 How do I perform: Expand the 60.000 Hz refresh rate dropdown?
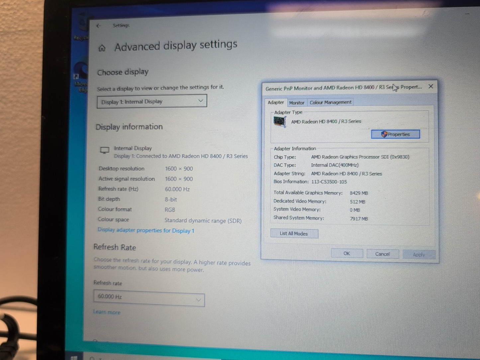tap(149, 298)
